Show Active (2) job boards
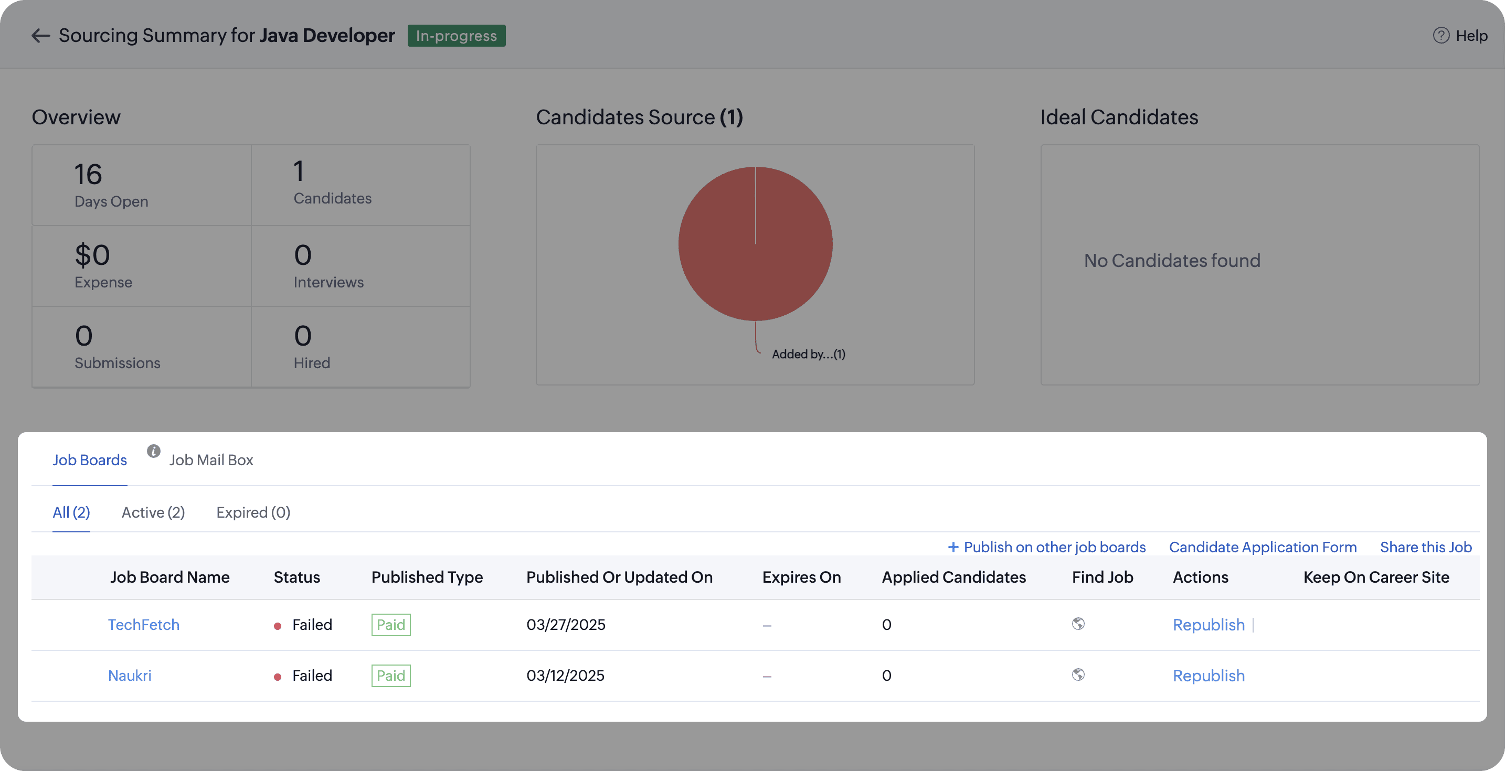The image size is (1505, 771). pyautogui.click(x=153, y=512)
